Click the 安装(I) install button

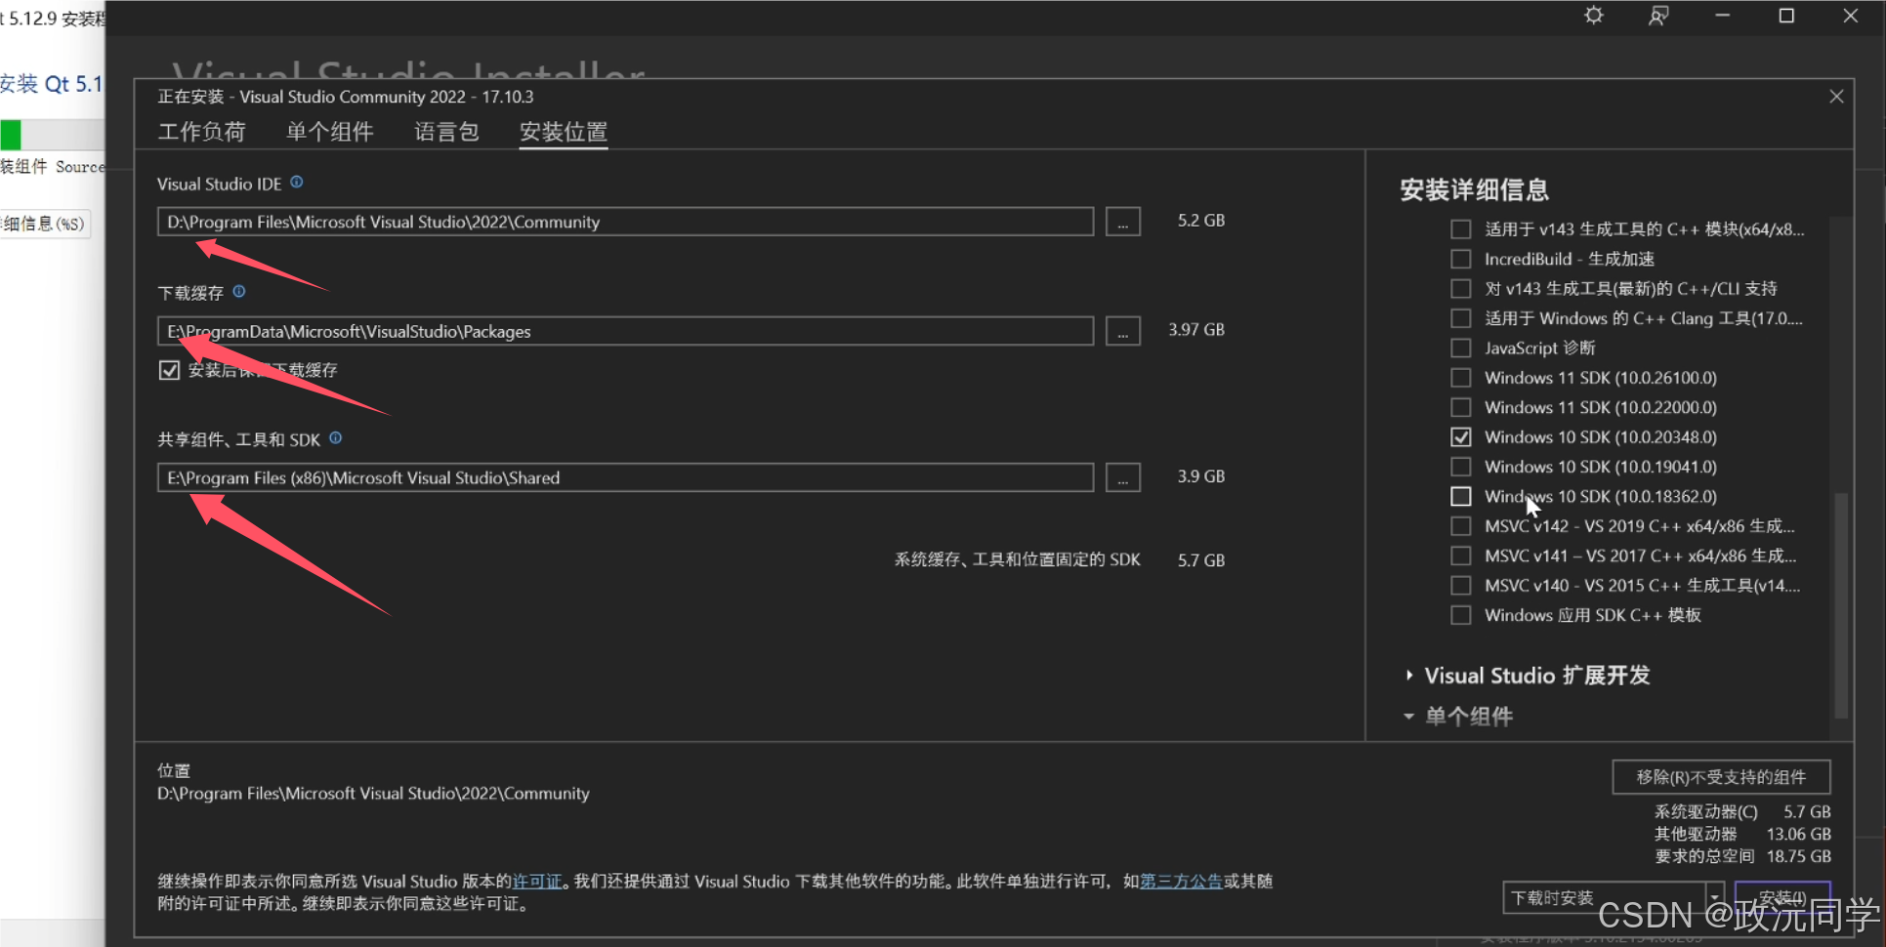(1782, 898)
